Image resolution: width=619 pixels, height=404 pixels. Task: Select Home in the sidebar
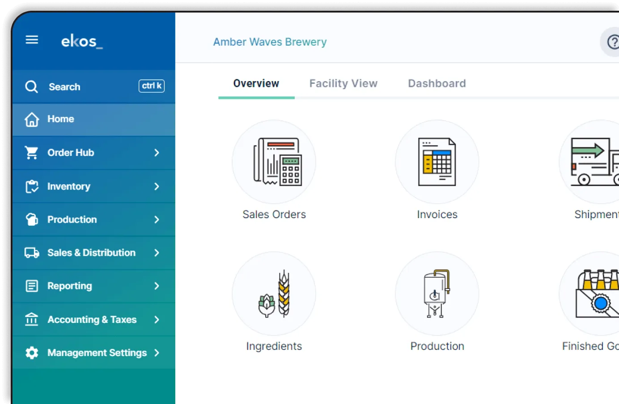click(94, 120)
